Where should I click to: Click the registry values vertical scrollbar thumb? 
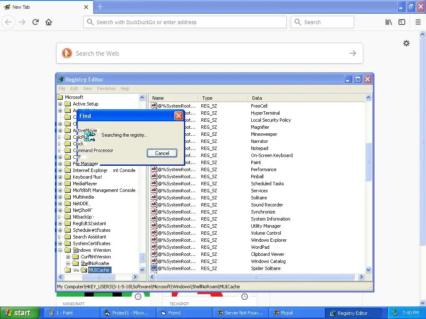pyautogui.click(x=369, y=162)
